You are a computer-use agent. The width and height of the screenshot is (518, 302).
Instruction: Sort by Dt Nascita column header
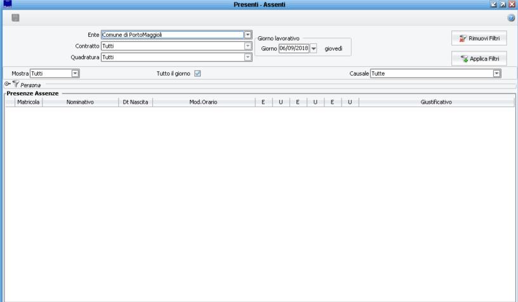(x=135, y=102)
